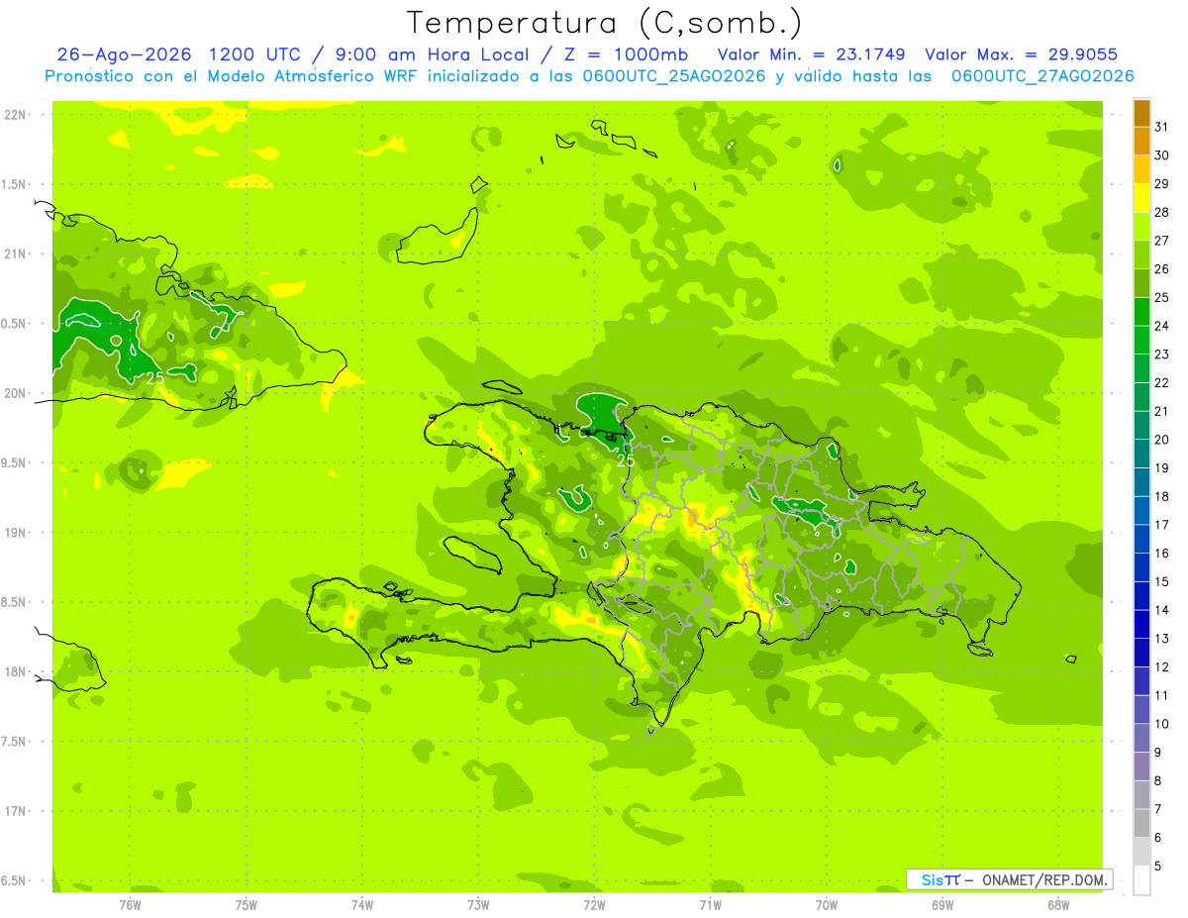1188x918 pixels.
Task: Click the blue 15–16 colorbar segment
Action: [1141, 567]
